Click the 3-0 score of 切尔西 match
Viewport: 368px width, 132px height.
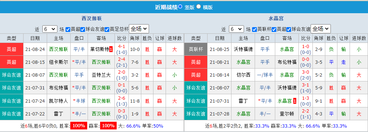coord(305,72)
